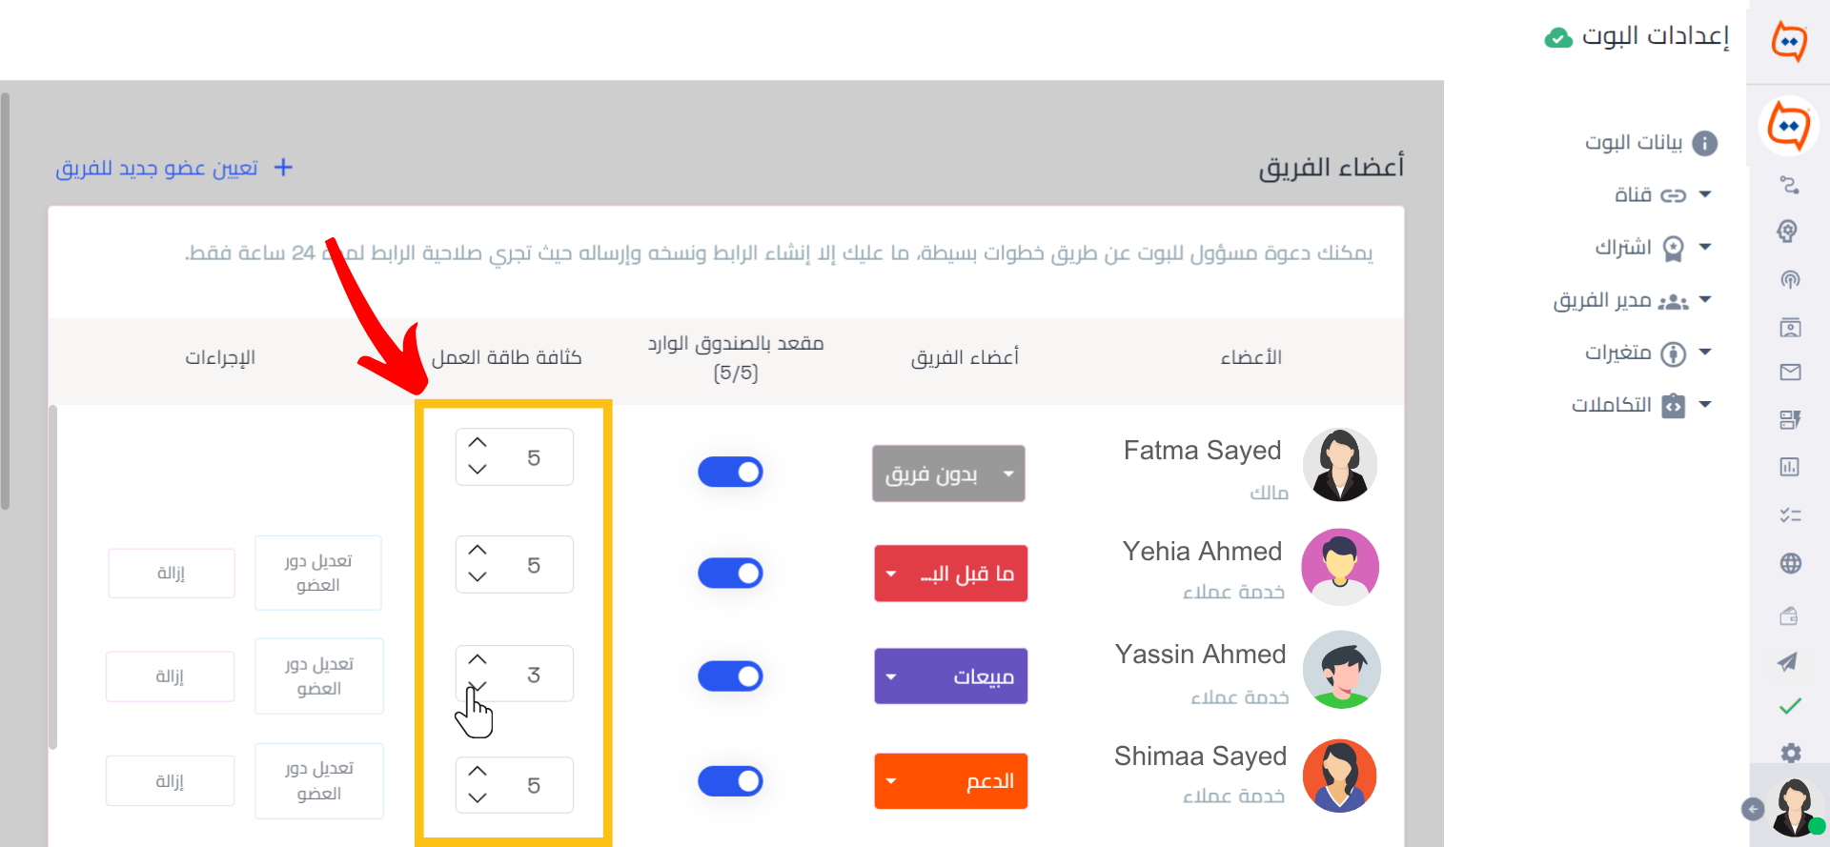Open the بدون فريق team dropdown

point(948,474)
